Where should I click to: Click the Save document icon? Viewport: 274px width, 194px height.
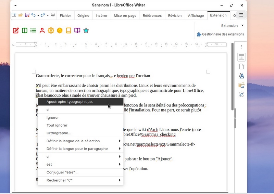point(27,15)
